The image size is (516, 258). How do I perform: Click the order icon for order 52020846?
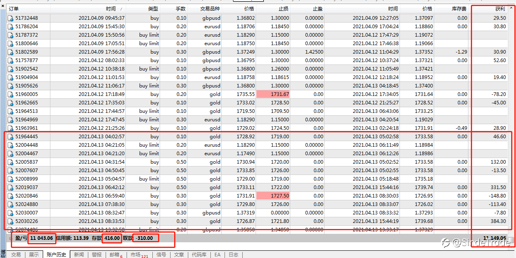[10, 196]
